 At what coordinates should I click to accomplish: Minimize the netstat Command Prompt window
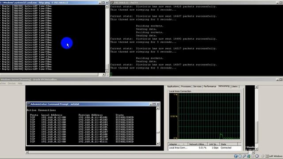click(x=151, y=104)
